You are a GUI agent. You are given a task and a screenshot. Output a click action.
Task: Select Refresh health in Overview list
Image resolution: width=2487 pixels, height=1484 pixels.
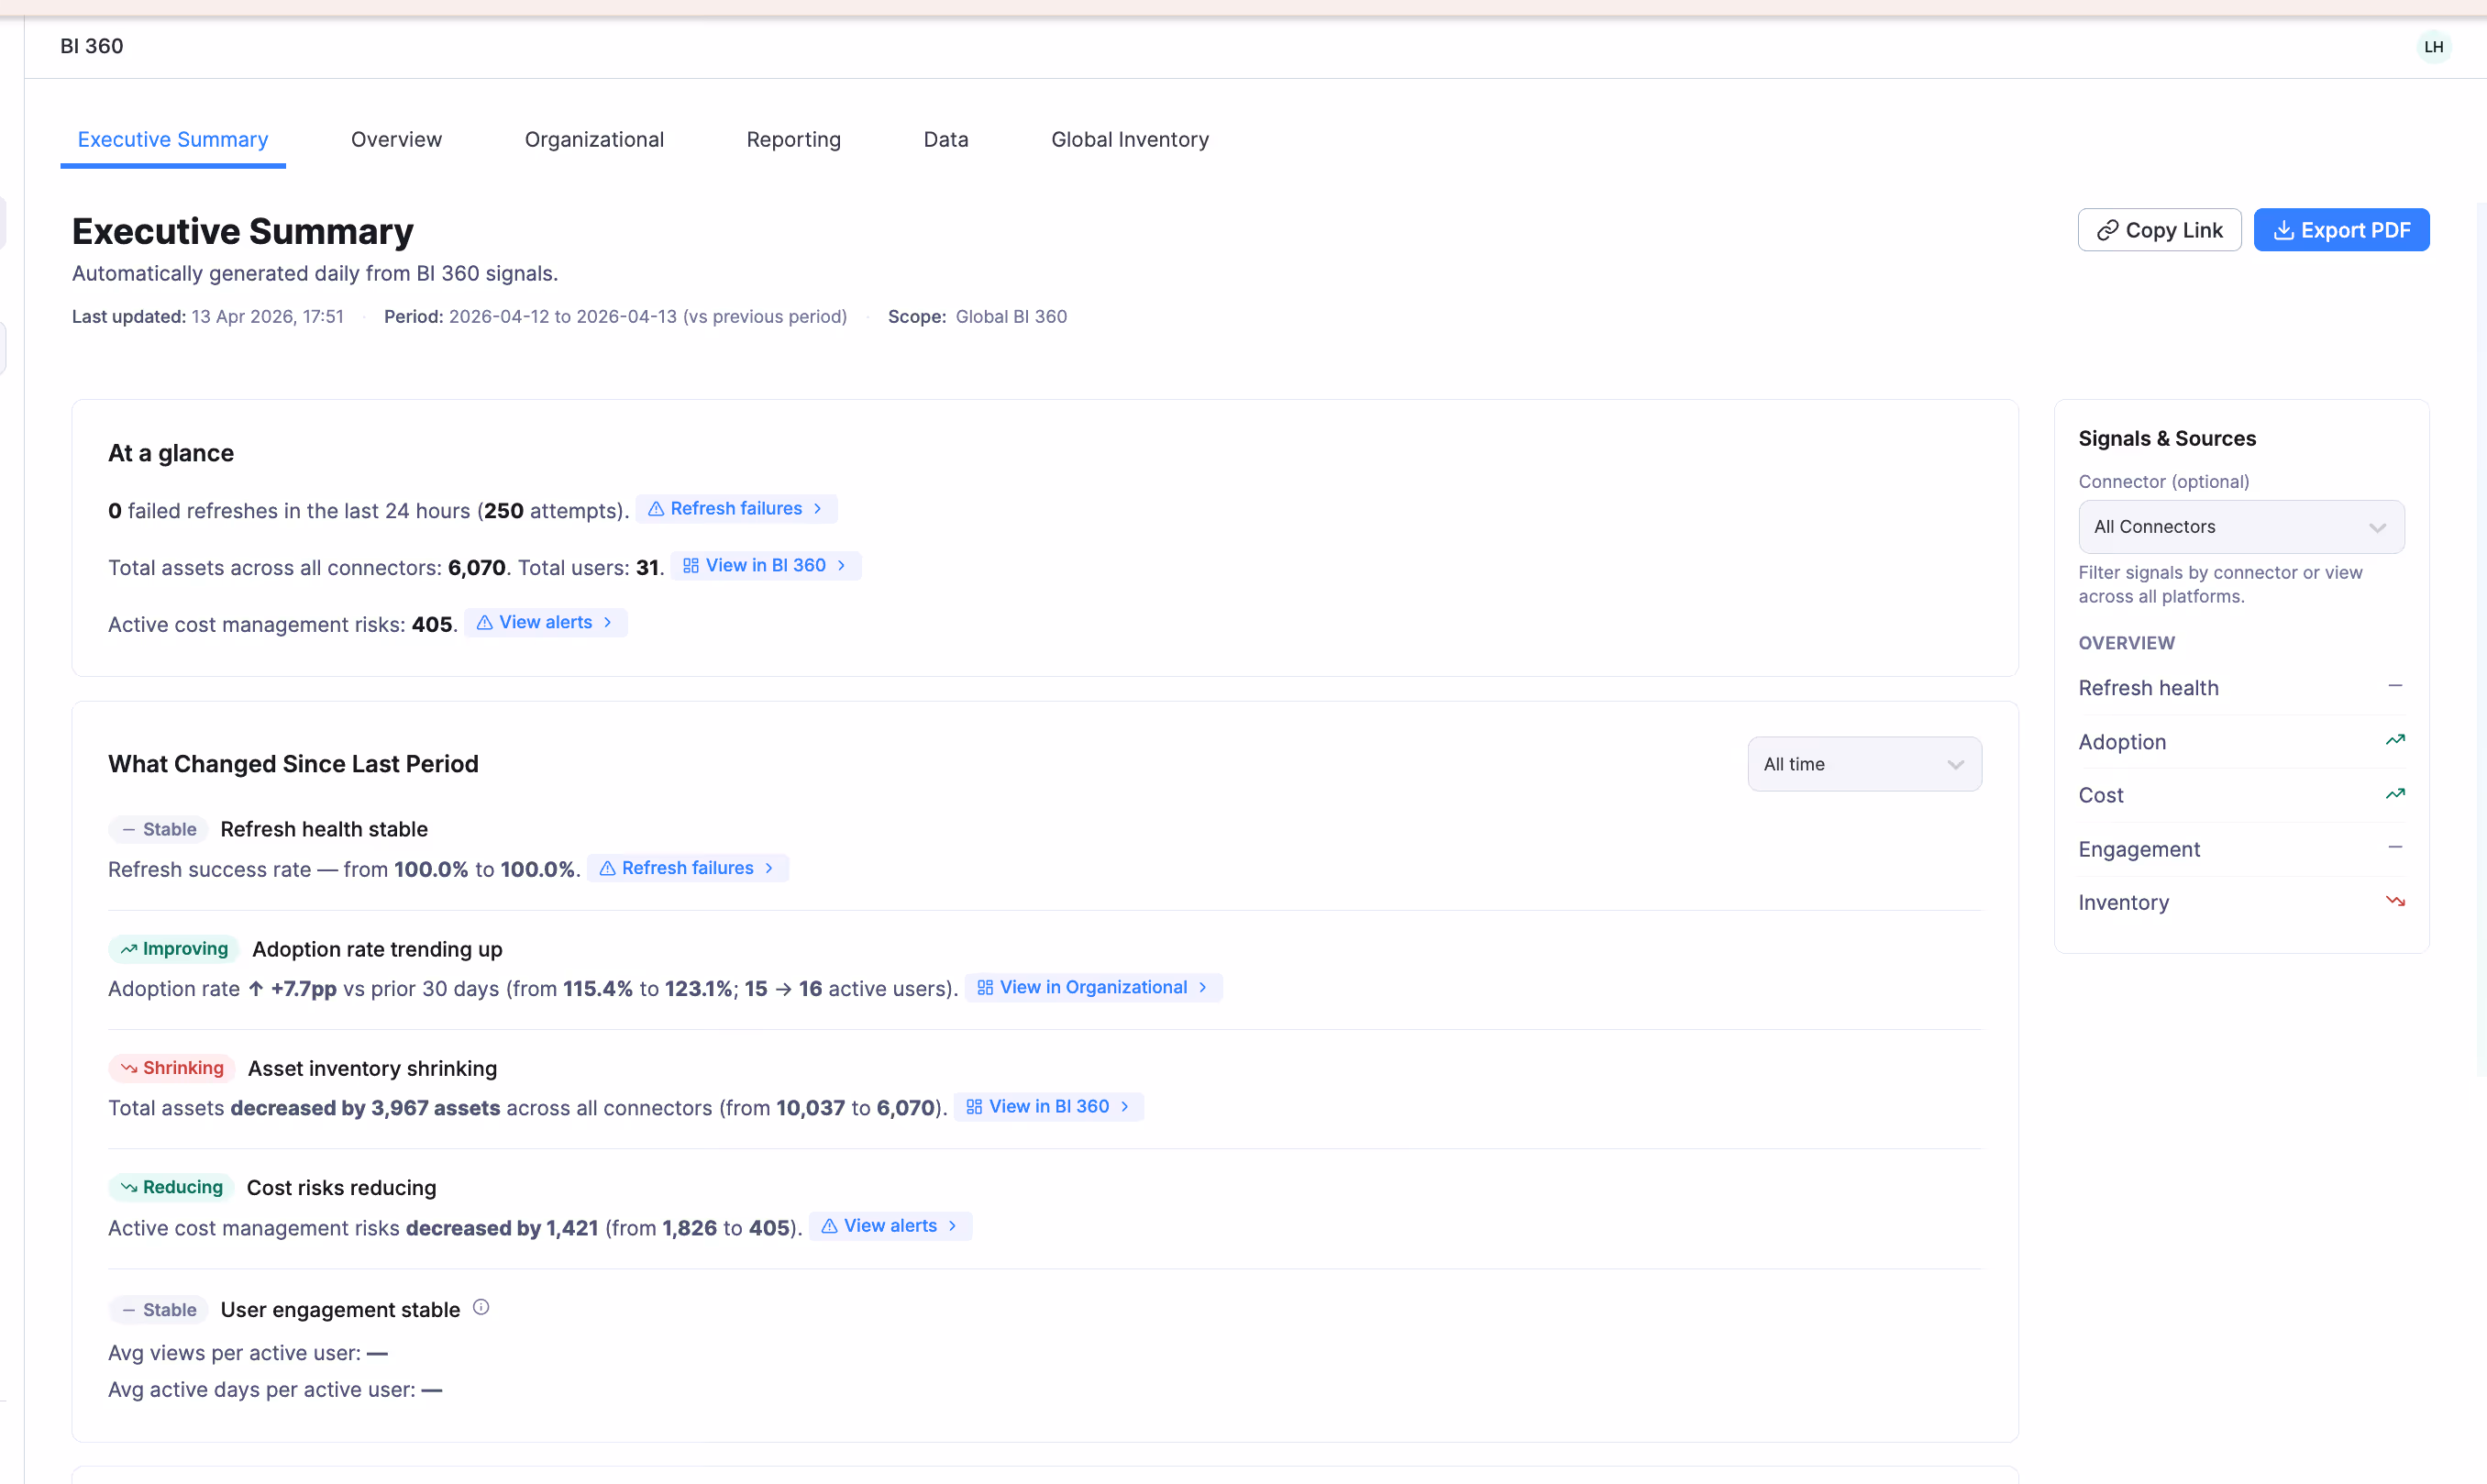[2241, 688]
